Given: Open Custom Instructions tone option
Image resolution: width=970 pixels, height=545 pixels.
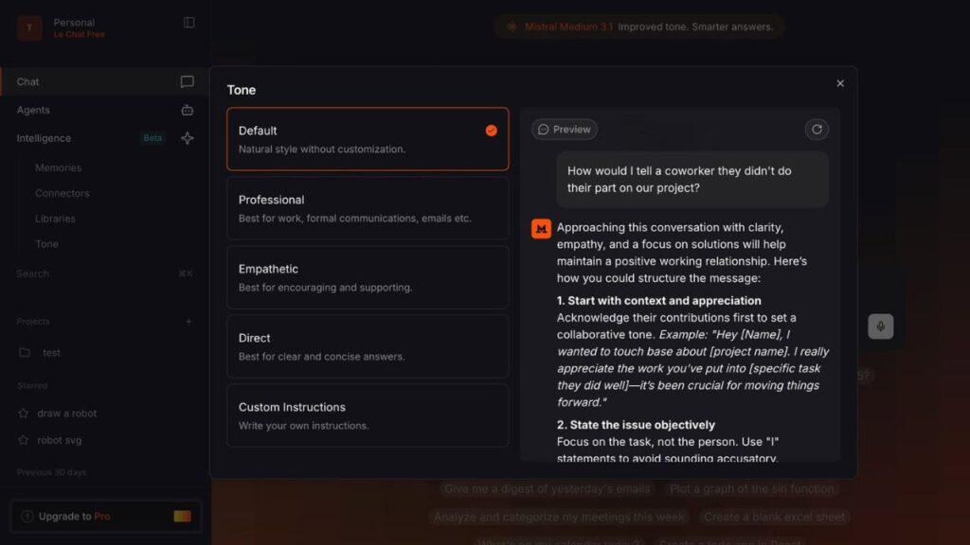Looking at the screenshot, I should click(368, 415).
